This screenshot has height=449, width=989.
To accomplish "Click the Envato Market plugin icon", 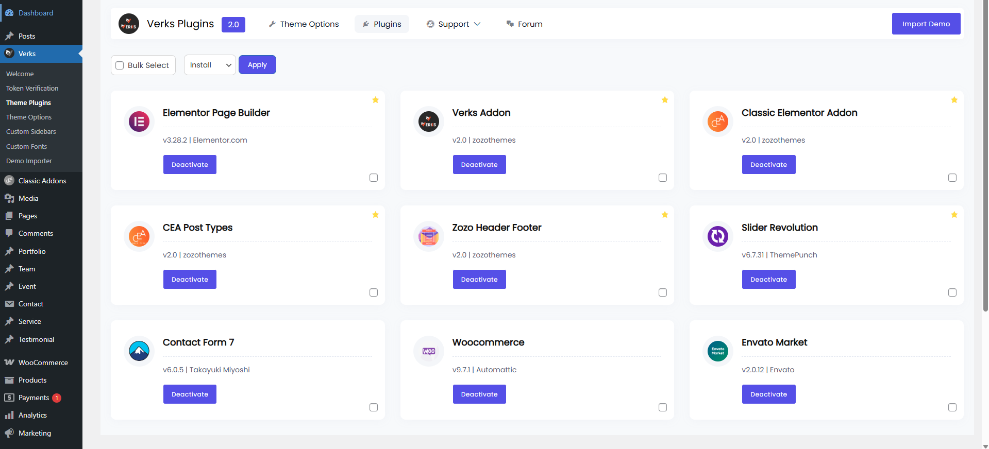I will pos(717,351).
